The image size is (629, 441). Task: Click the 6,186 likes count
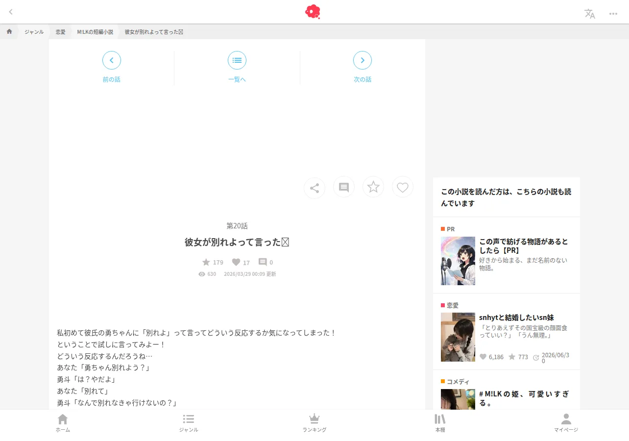point(491,357)
